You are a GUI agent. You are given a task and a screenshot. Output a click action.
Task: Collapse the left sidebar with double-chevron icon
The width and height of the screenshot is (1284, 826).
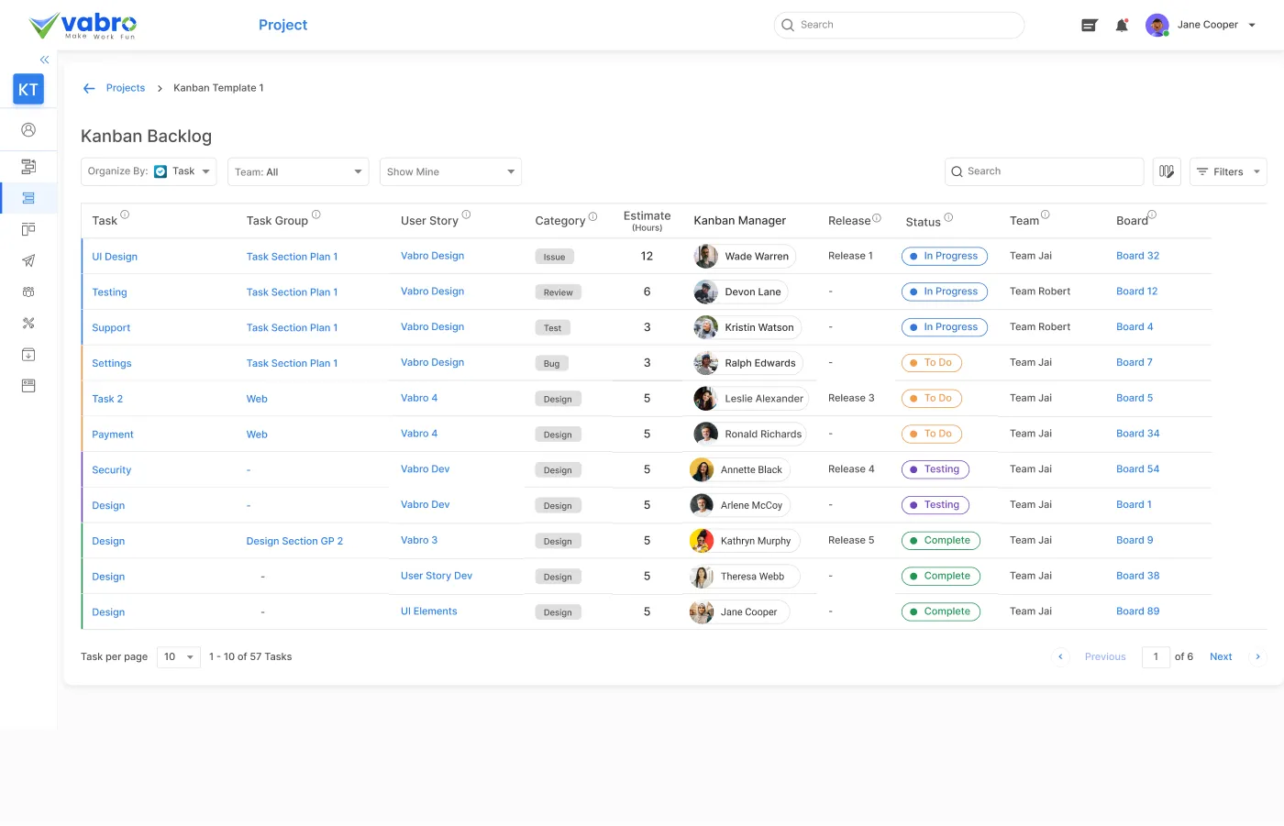click(44, 60)
